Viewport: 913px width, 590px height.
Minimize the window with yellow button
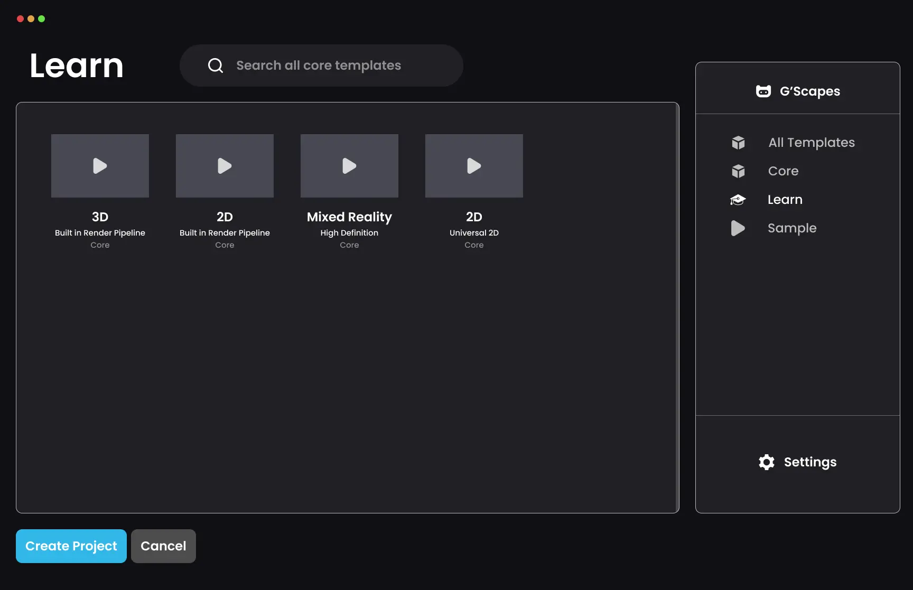point(31,19)
